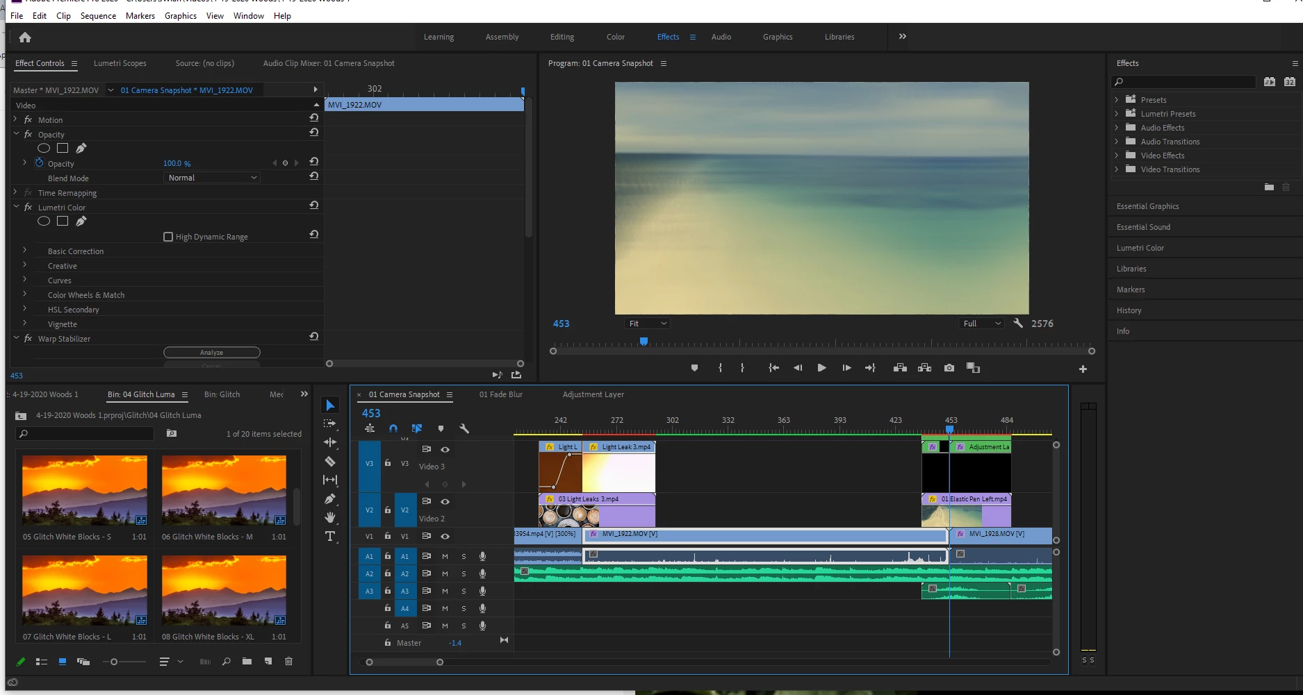Adjust the Project panel thumbnail zoom slider
1303x695 pixels.
114,662
